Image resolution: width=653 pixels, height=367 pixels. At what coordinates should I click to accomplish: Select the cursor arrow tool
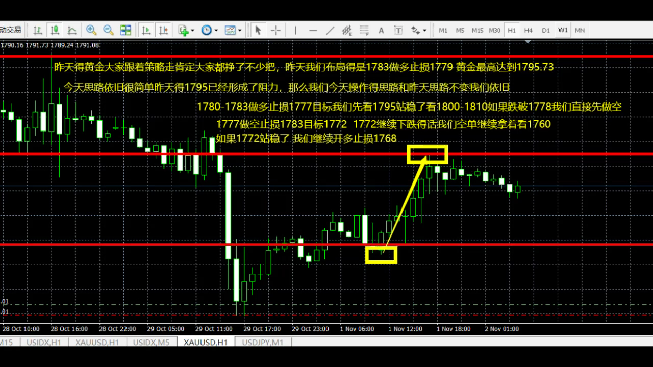tap(258, 30)
